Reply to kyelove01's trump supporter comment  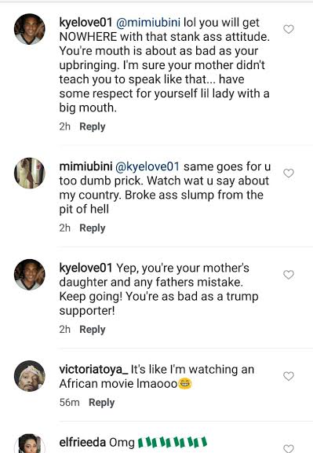pos(93,330)
